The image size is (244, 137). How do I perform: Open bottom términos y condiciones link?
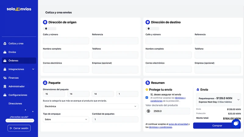click(x=160, y=127)
